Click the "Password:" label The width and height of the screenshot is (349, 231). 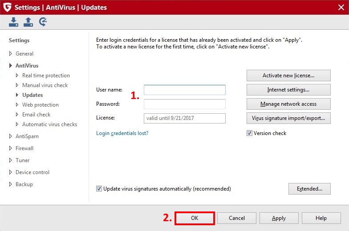point(108,104)
